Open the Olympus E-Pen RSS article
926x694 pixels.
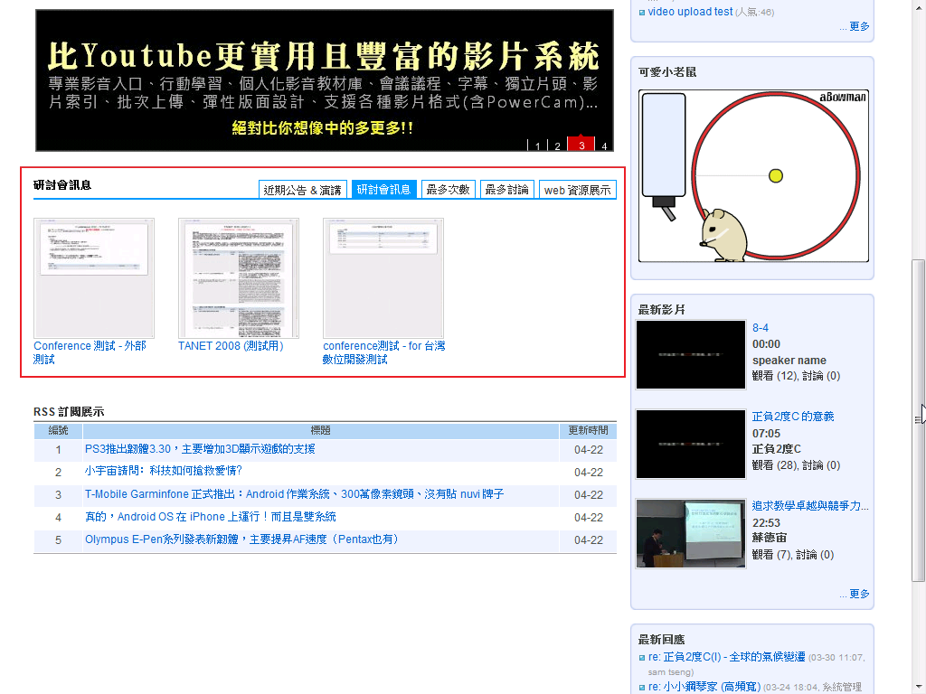click(x=241, y=539)
